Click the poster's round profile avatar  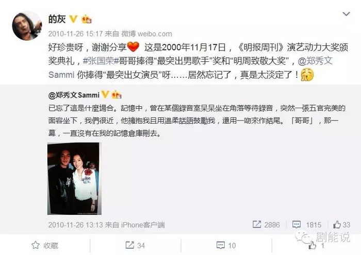27,26
